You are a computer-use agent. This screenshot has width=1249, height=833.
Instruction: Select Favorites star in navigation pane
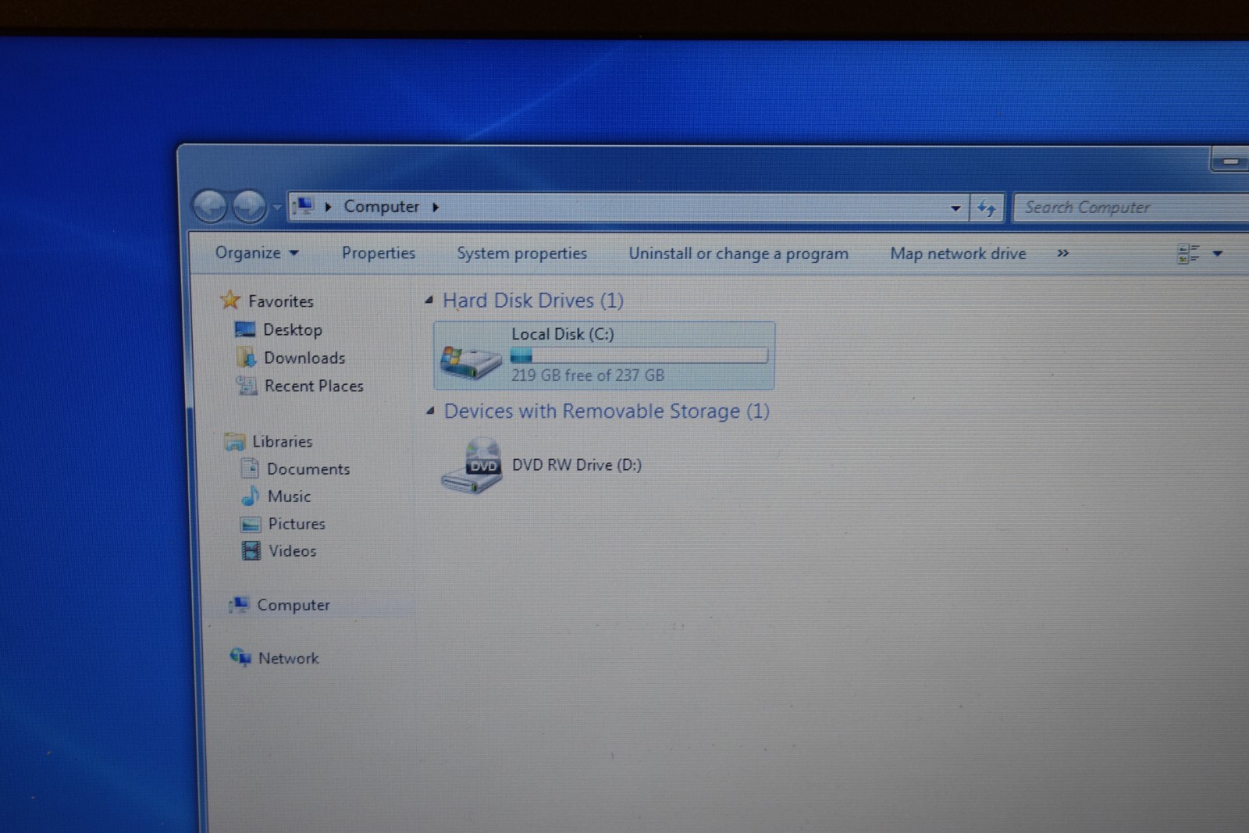point(230,300)
